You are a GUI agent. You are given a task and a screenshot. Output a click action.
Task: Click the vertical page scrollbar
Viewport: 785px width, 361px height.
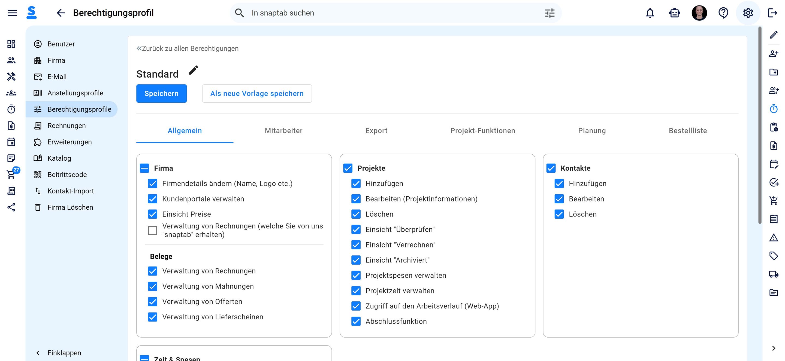[760, 125]
